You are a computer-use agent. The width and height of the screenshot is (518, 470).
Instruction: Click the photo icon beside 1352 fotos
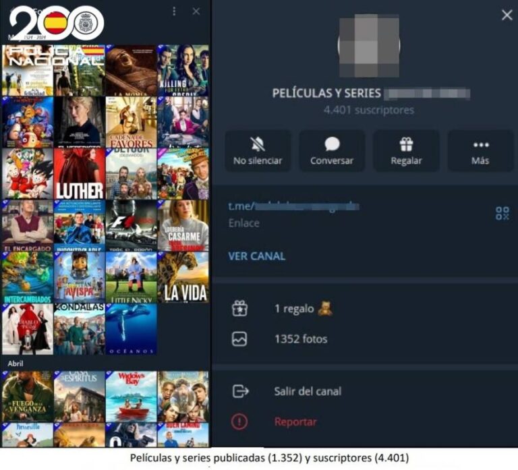(x=239, y=339)
